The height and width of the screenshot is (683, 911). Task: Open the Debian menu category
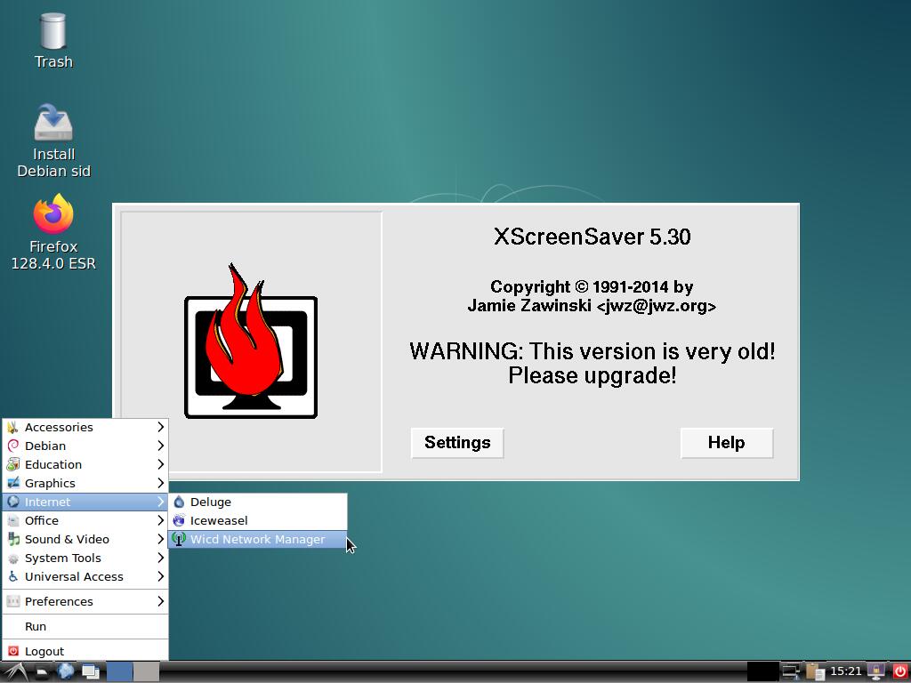tap(85, 446)
